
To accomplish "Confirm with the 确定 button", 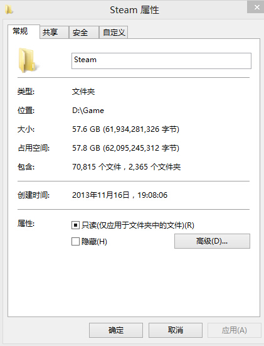I will pos(116,330).
